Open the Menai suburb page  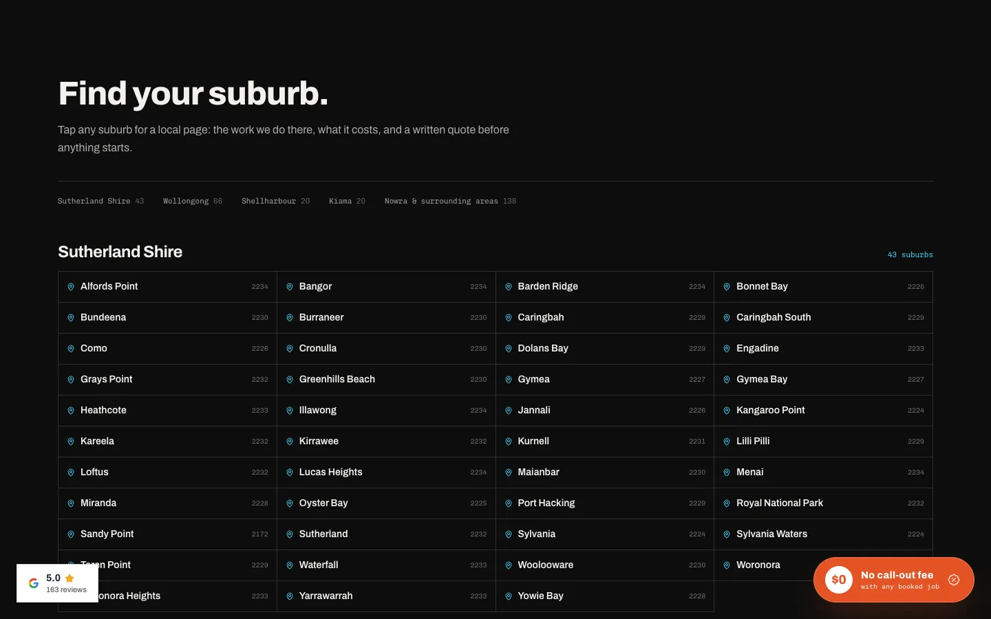click(823, 473)
